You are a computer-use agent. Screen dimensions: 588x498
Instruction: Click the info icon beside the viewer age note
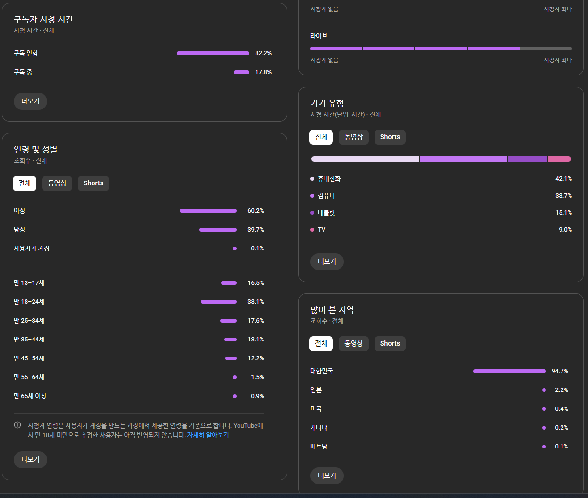[17, 425]
